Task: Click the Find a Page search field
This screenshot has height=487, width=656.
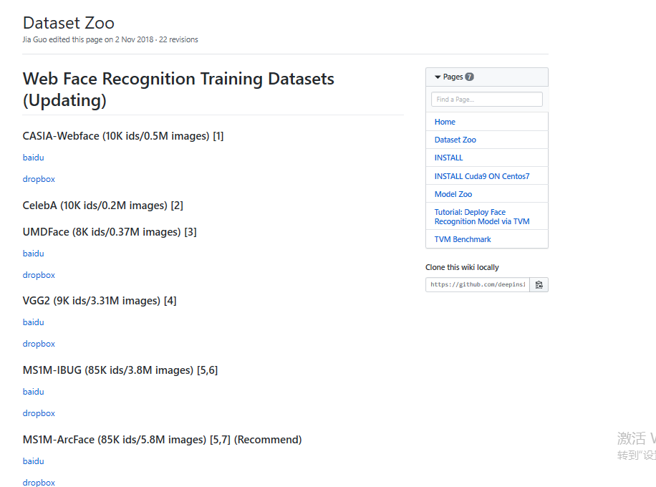Action: (486, 100)
